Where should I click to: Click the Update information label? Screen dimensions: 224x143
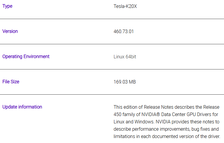[22, 107]
